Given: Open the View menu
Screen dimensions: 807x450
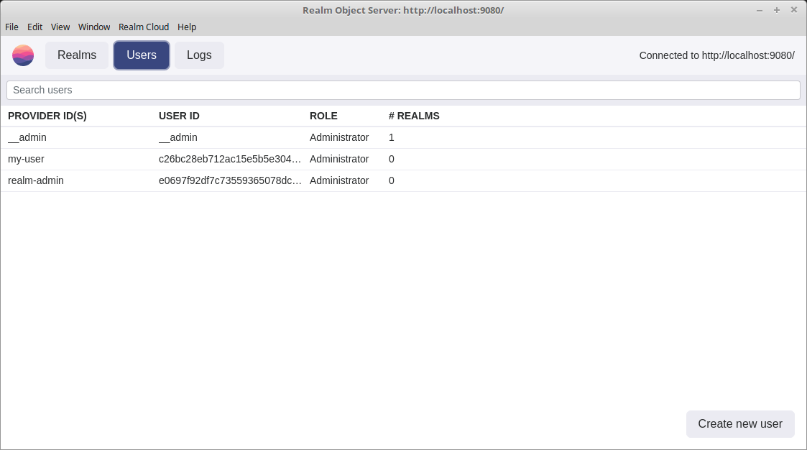Looking at the screenshot, I should (x=60, y=27).
